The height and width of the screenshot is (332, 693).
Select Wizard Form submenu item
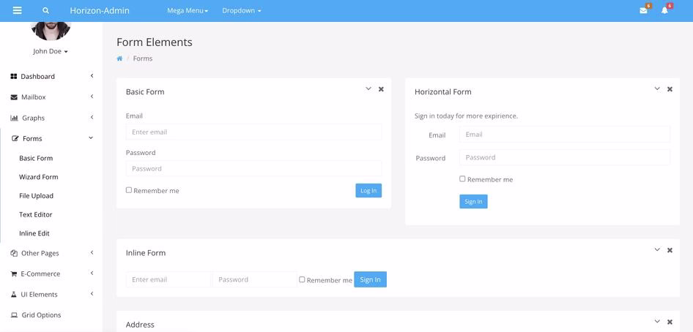click(38, 177)
